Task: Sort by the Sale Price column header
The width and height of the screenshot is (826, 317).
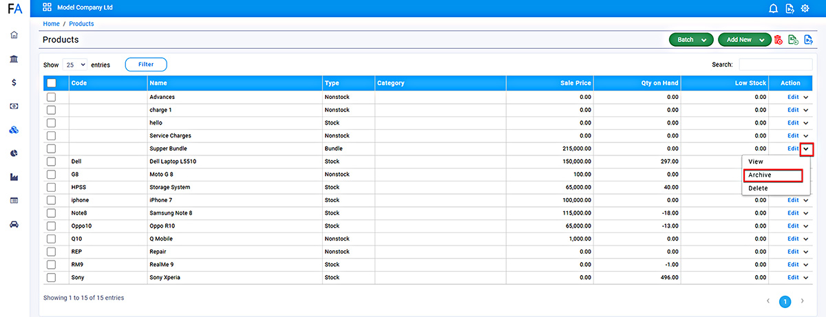Action: (x=550, y=83)
